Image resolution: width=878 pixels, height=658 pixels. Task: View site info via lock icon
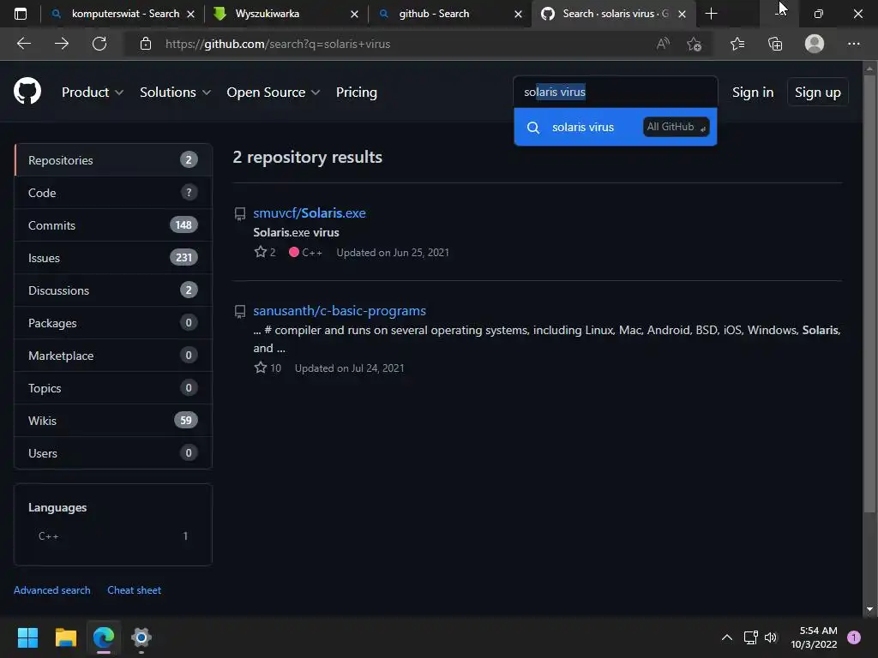tap(146, 44)
